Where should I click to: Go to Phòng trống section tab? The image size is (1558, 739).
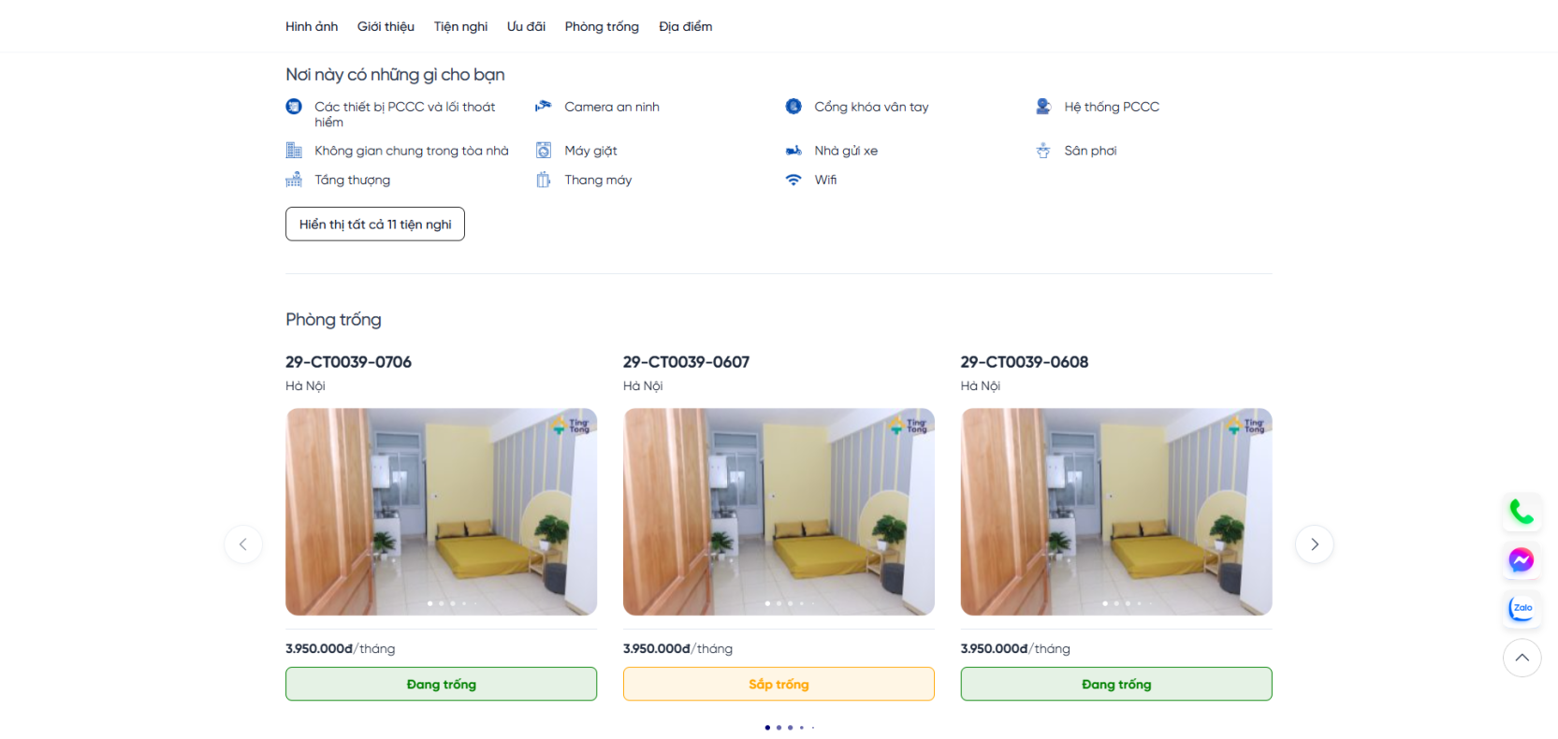602,26
